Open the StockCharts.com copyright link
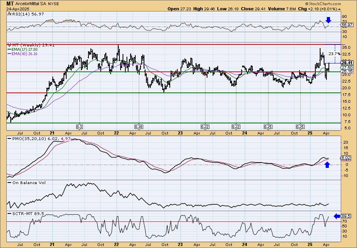 tap(323, 4)
